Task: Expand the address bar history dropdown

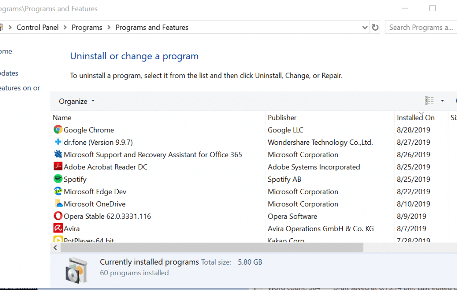Action: click(365, 28)
